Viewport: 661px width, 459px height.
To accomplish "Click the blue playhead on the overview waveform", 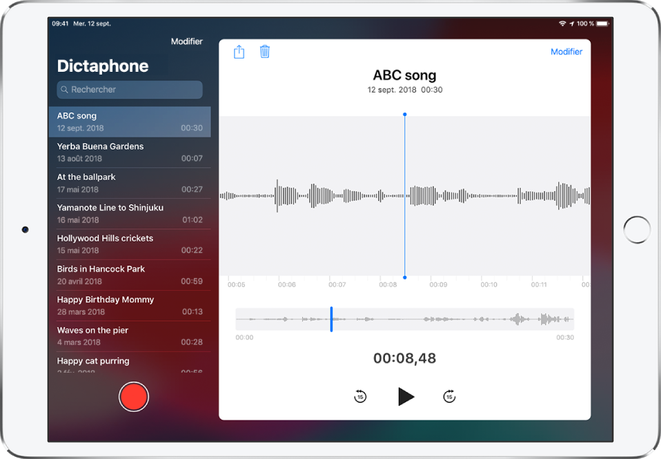I will tap(331, 320).
